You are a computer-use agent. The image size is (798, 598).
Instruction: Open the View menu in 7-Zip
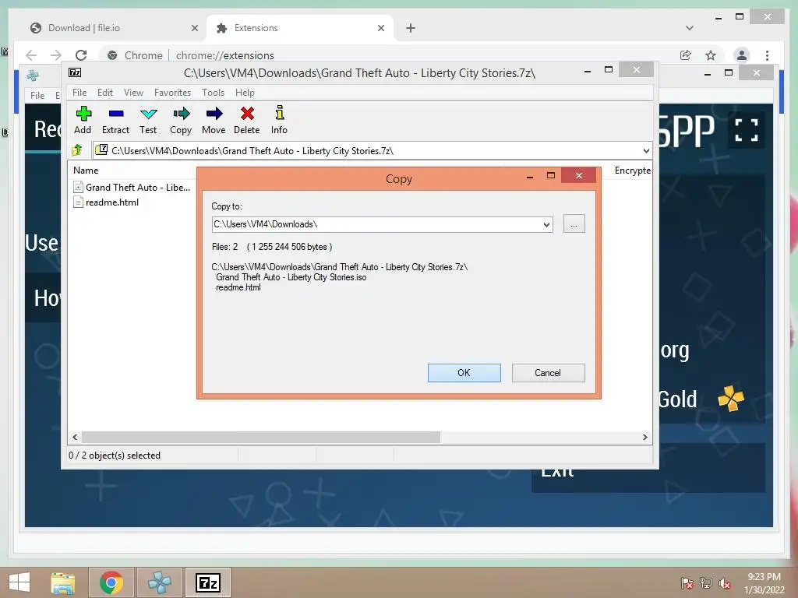[x=133, y=93]
